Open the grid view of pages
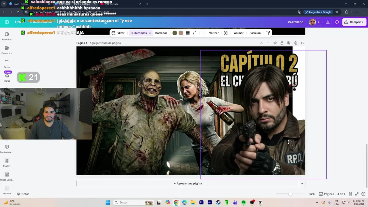 tap(350, 194)
